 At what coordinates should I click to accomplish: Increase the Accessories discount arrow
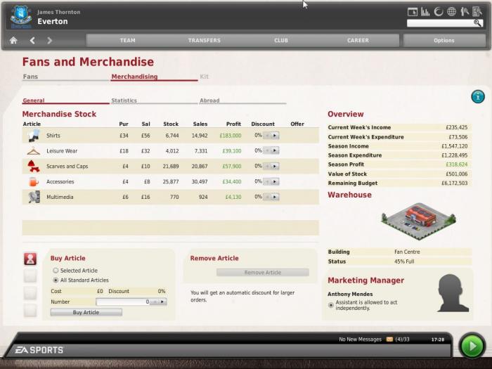click(x=275, y=181)
